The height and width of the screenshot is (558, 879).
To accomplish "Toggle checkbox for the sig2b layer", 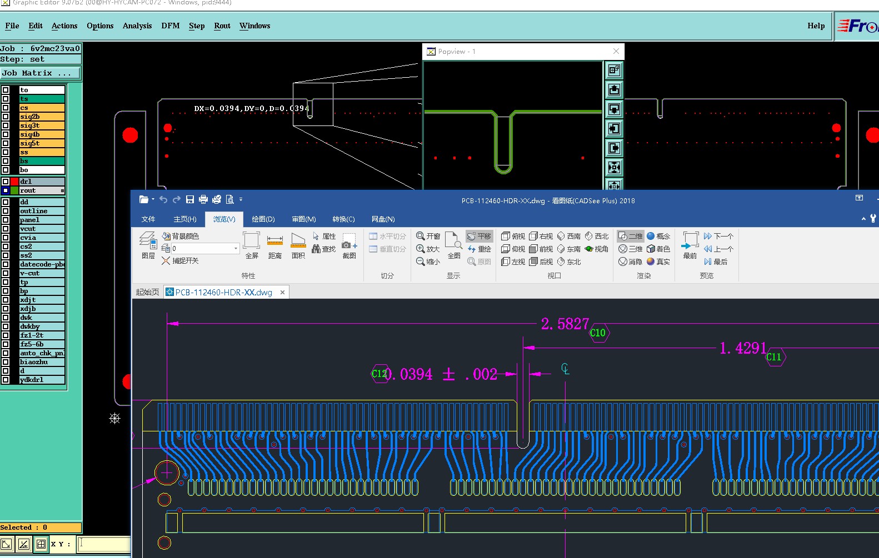I will click(6, 117).
